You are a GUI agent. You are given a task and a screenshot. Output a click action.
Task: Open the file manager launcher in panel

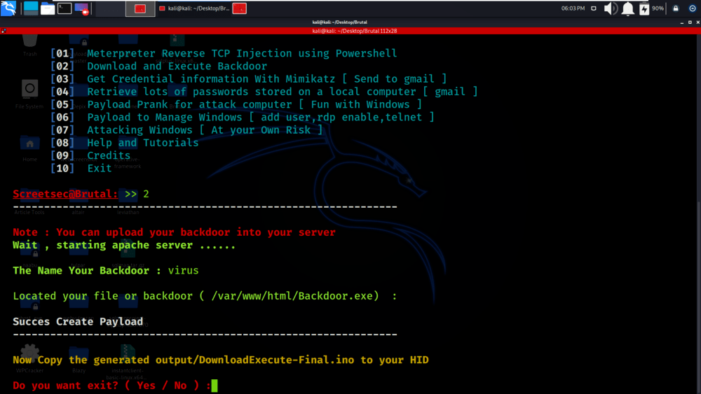coord(48,8)
